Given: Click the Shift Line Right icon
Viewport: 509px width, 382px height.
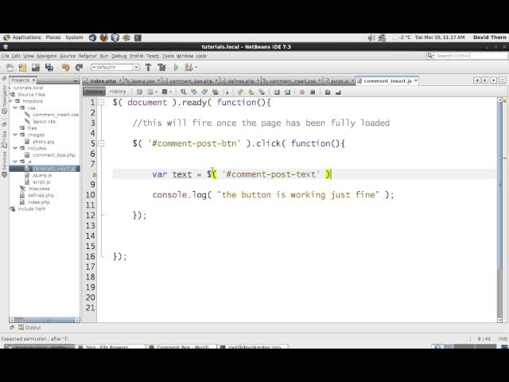Looking at the screenshot, I should coord(287,92).
